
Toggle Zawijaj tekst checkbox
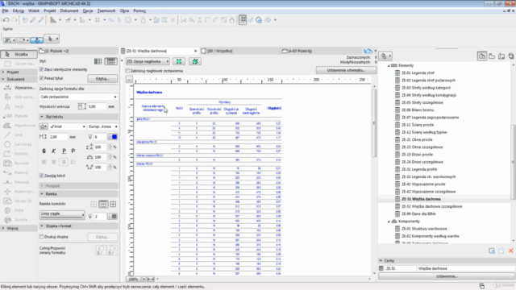(41, 176)
